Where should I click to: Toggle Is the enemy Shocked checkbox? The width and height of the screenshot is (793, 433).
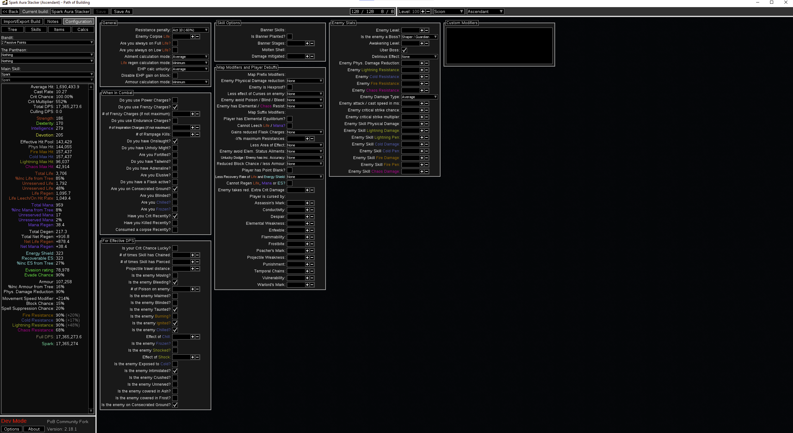(175, 350)
